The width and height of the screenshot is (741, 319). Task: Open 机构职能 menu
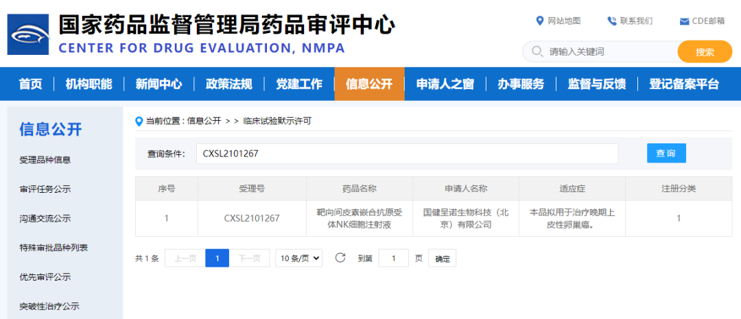click(x=89, y=84)
